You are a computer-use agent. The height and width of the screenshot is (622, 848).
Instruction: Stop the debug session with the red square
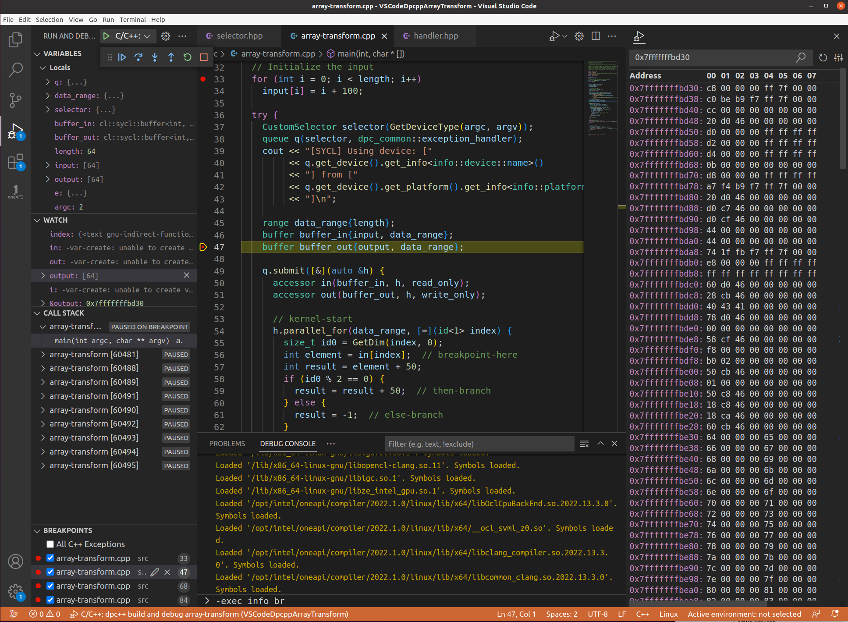pyautogui.click(x=203, y=57)
